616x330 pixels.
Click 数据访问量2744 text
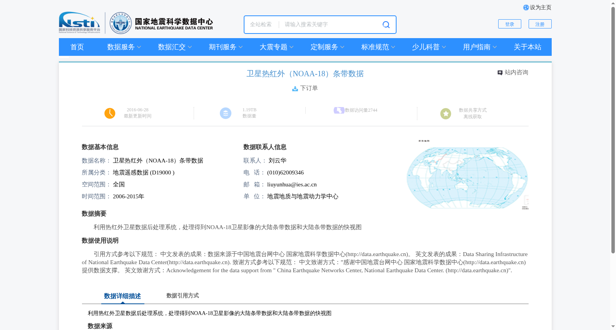pyautogui.click(x=361, y=110)
